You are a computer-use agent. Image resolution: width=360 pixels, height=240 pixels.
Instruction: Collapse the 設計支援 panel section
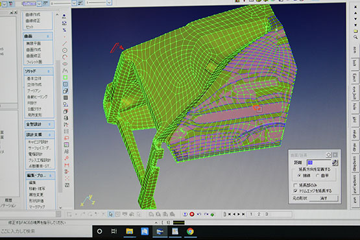coord(49,134)
